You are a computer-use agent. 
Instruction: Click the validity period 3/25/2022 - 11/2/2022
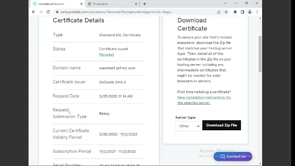click(x=118, y=134)
